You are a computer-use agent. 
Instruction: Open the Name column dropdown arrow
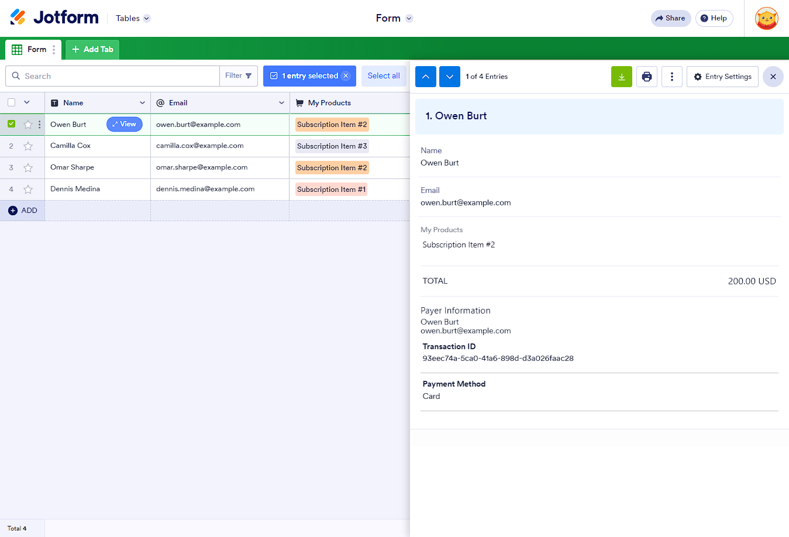click(142, 103)
